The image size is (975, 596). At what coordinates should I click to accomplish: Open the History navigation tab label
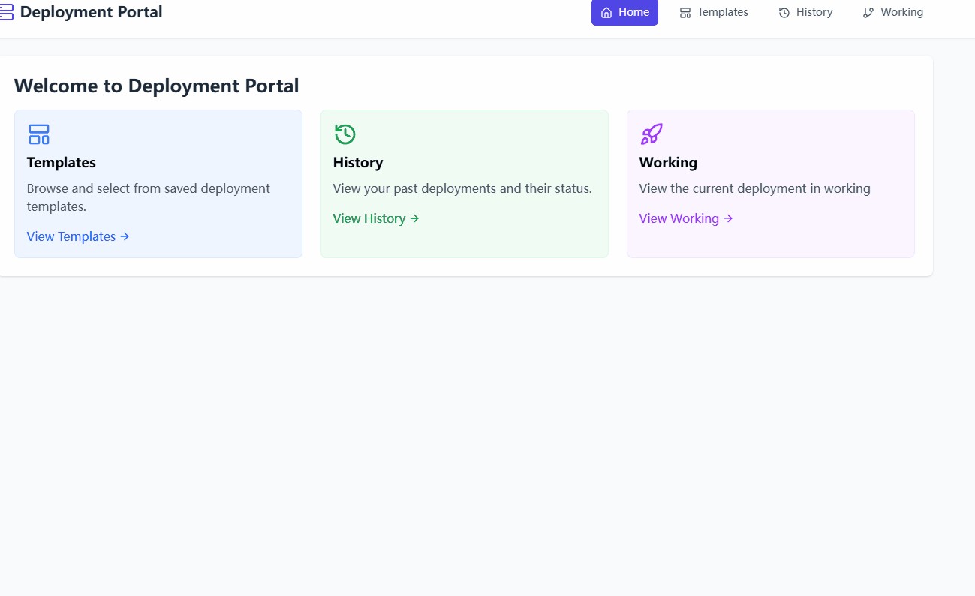814,12
